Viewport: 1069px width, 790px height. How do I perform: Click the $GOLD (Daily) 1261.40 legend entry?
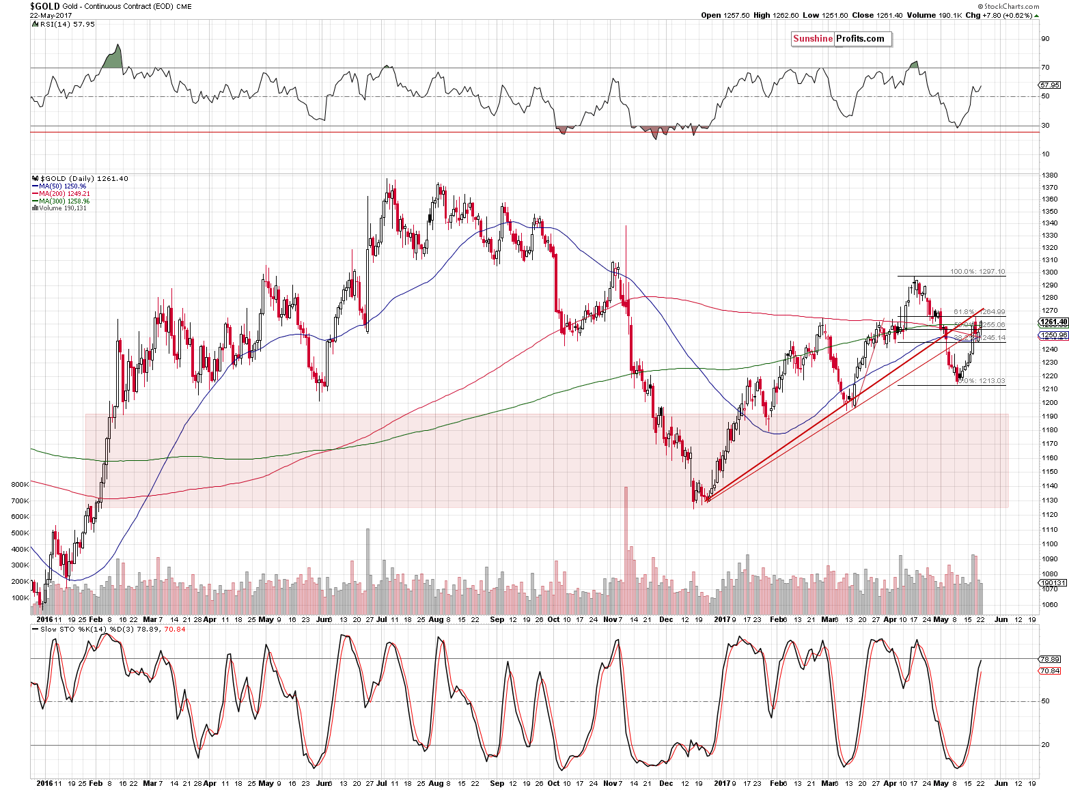coord(84,178)
